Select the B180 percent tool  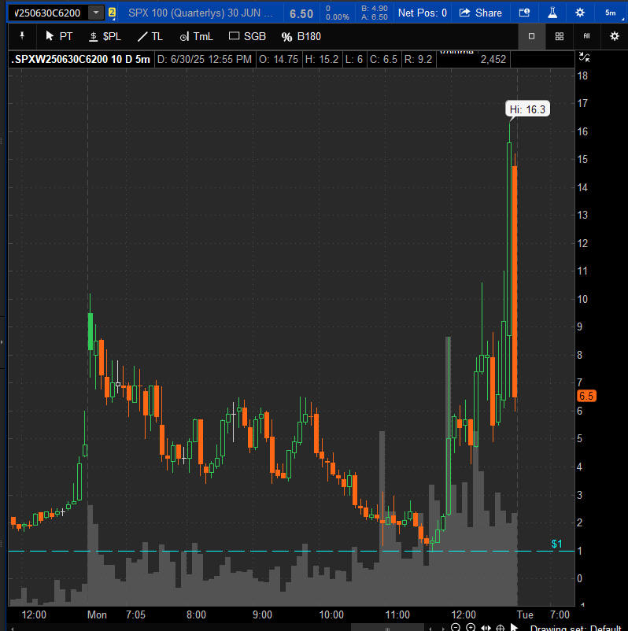pyautogui.click(x=301, y=36)
